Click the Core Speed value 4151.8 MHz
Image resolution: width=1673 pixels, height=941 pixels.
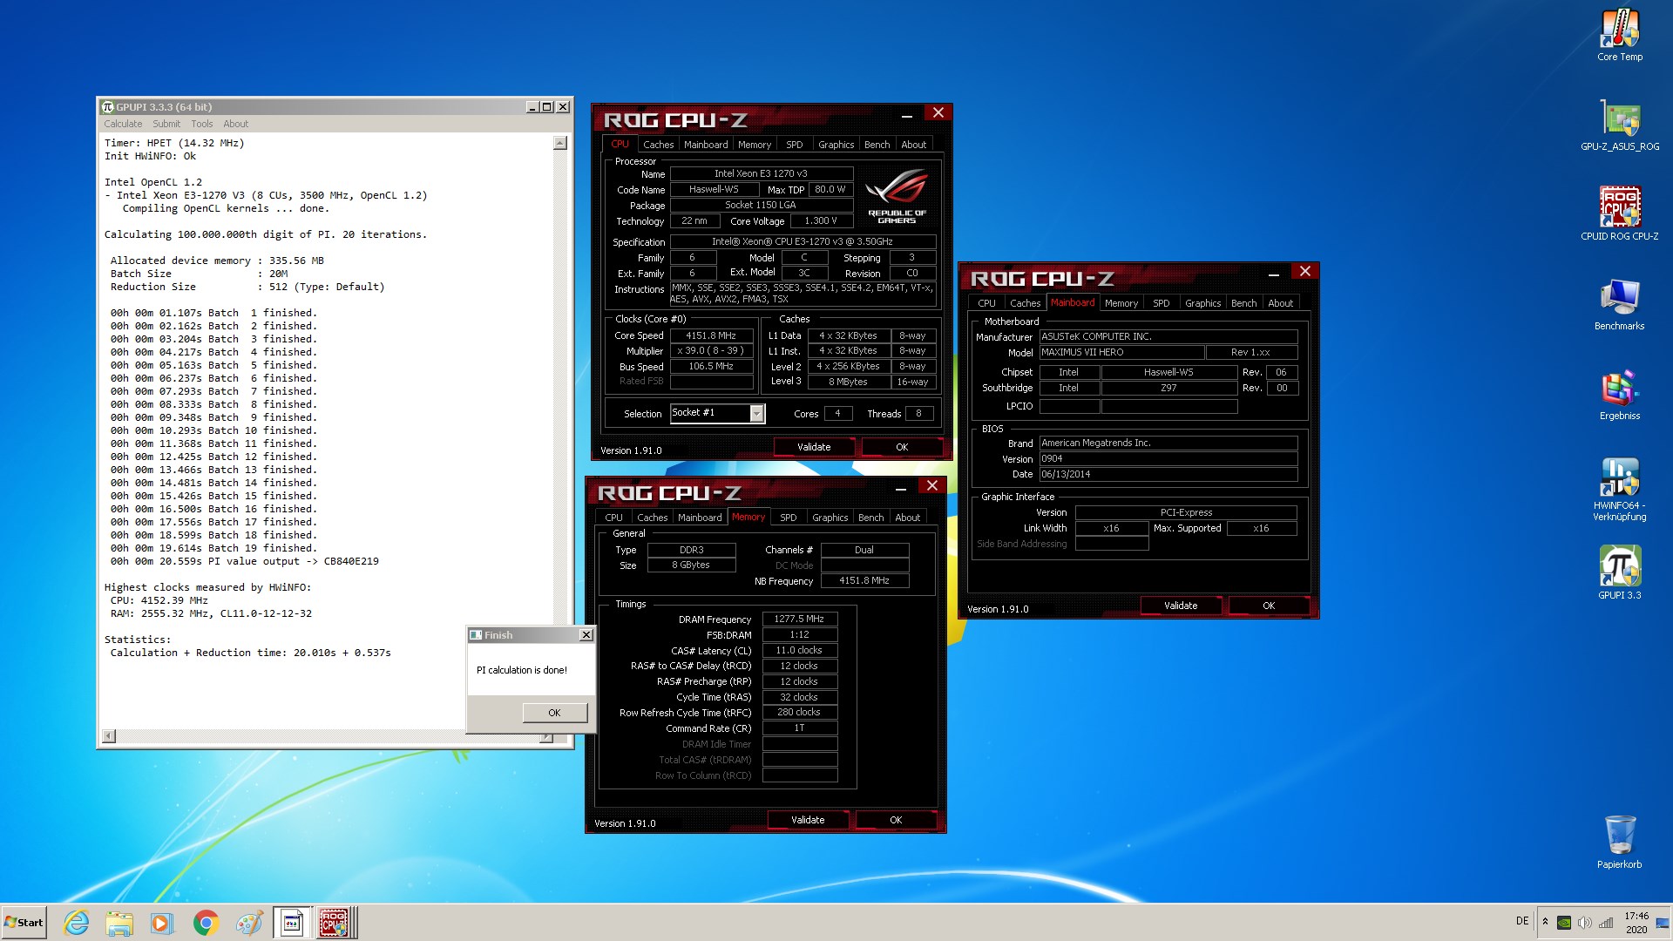pos(711,335)
